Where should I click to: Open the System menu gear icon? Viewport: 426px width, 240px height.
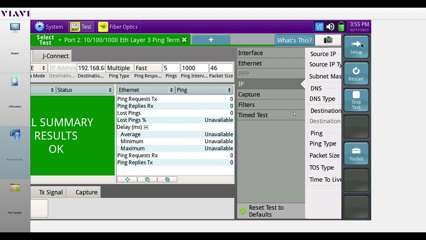pyautogui.click(x=40, y=27)
